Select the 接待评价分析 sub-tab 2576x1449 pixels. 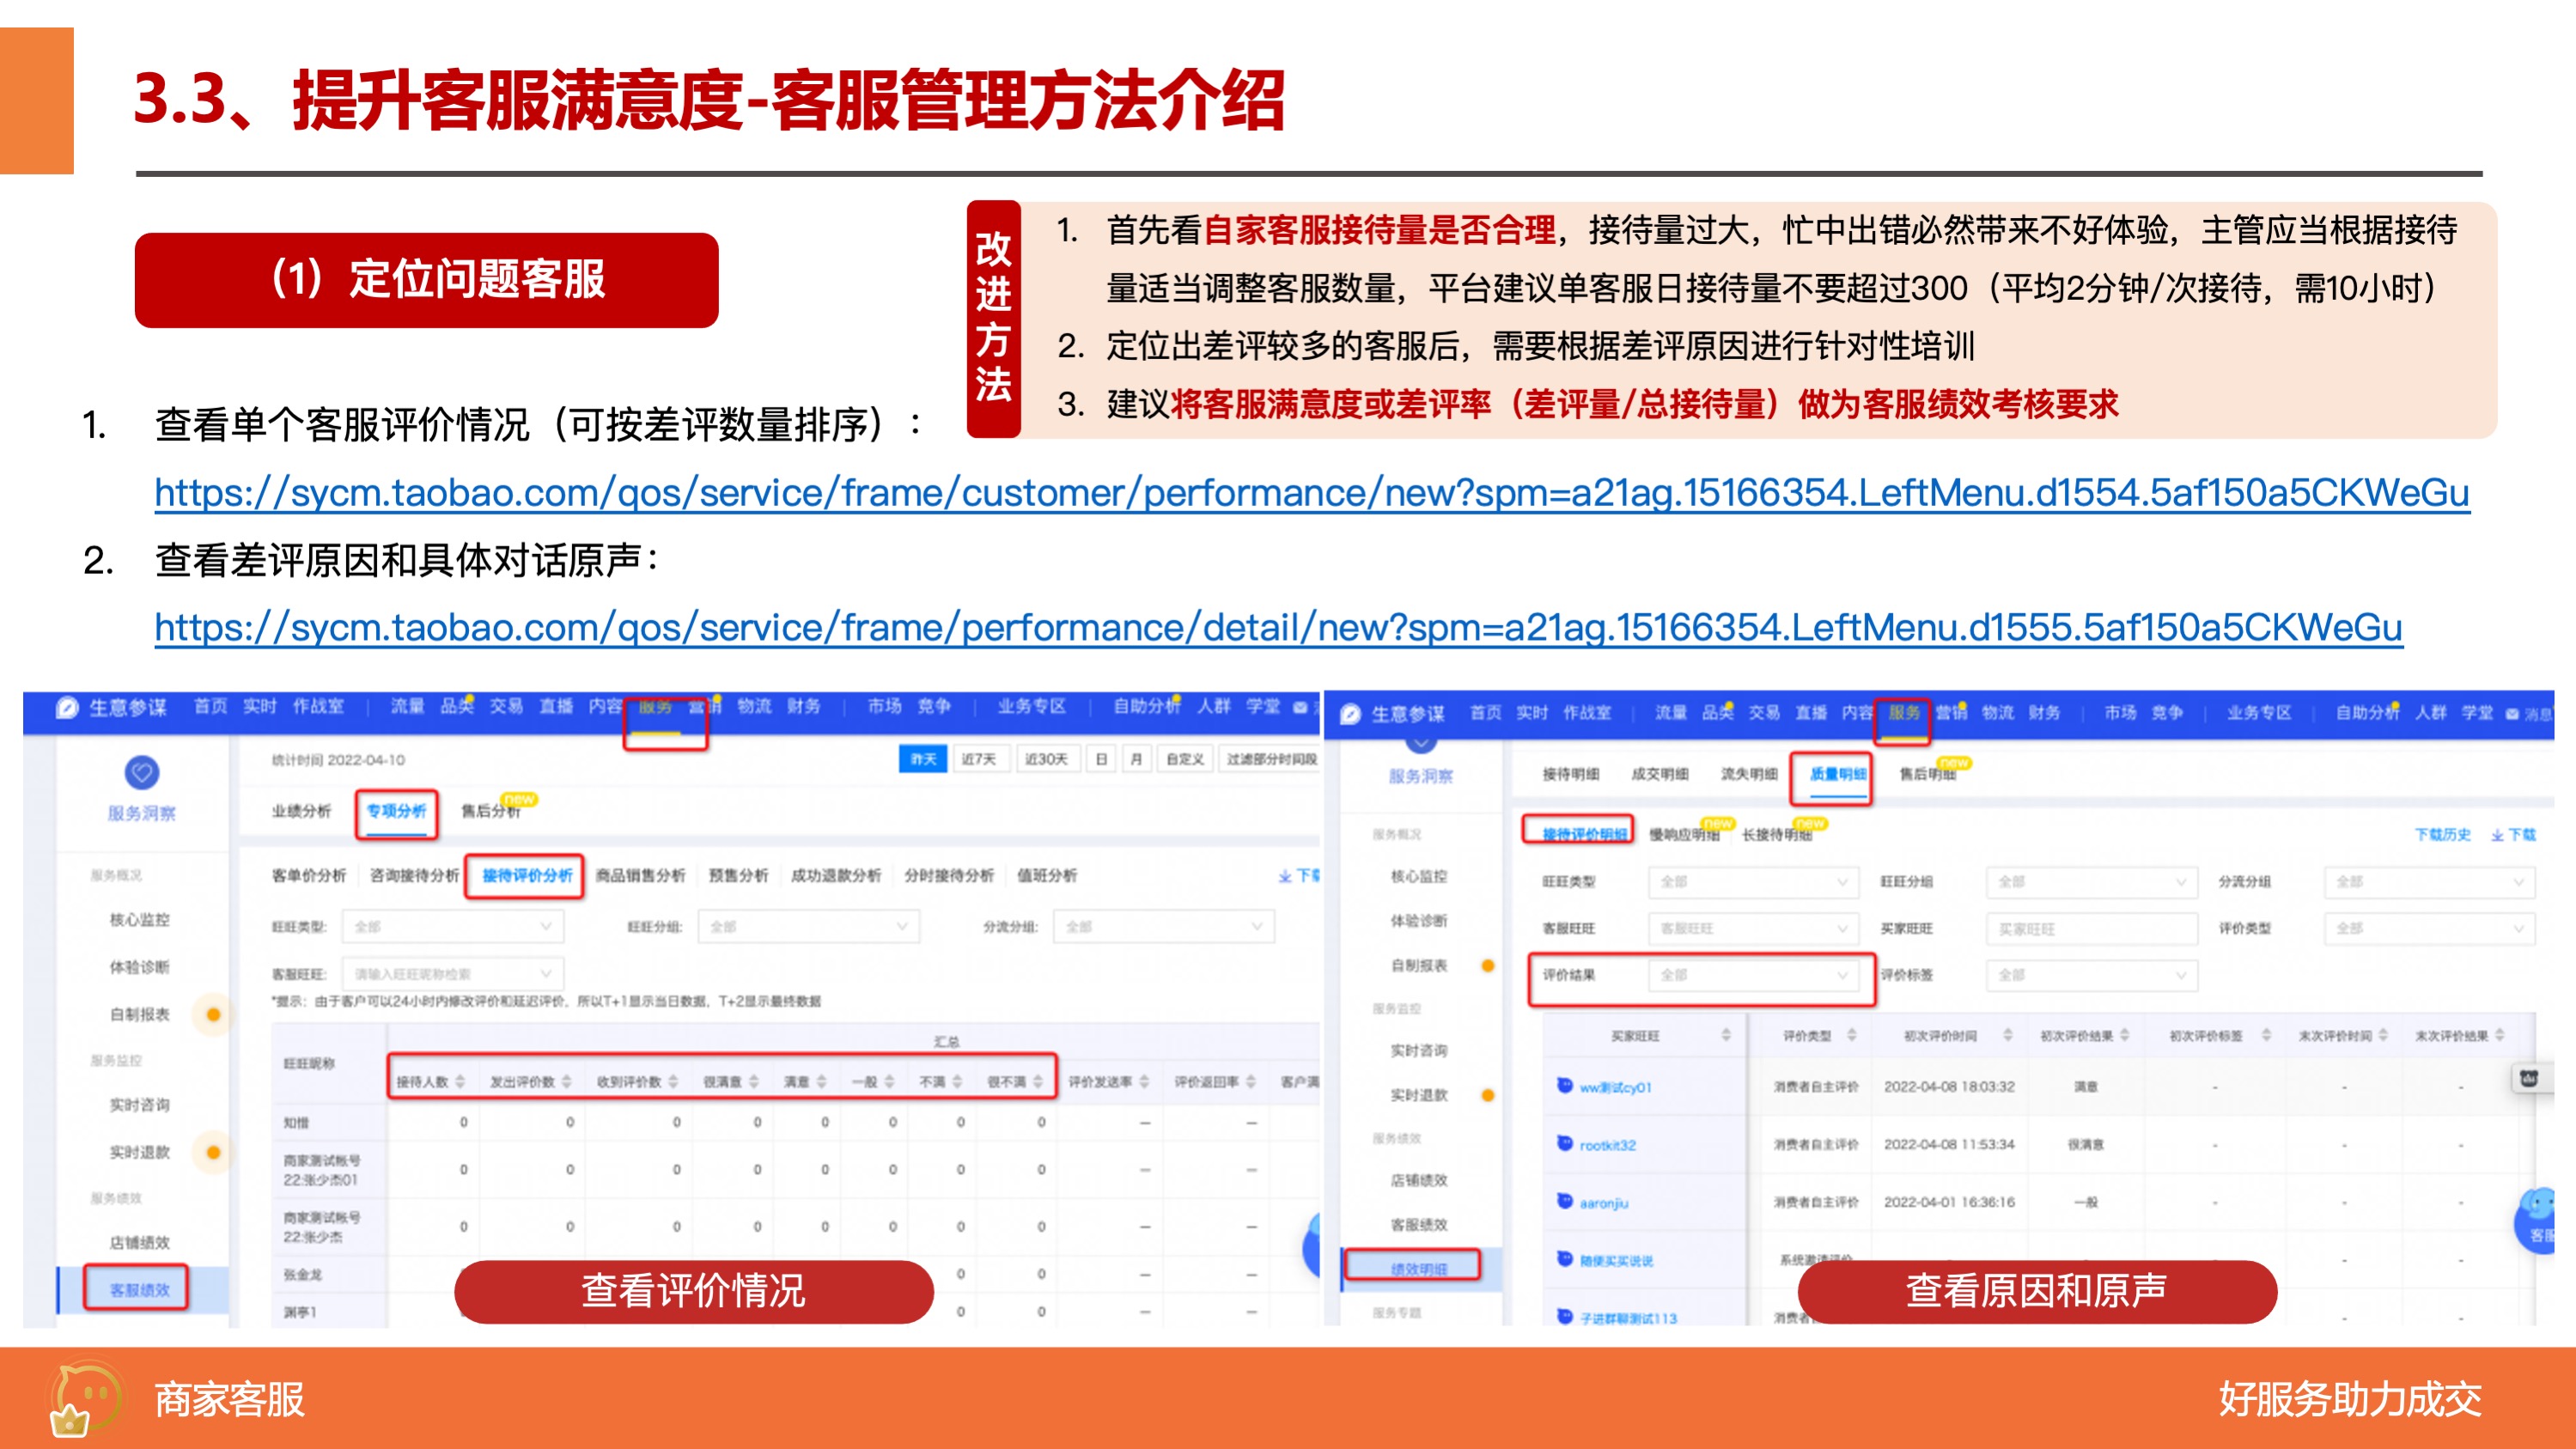(x=527, y=876)
